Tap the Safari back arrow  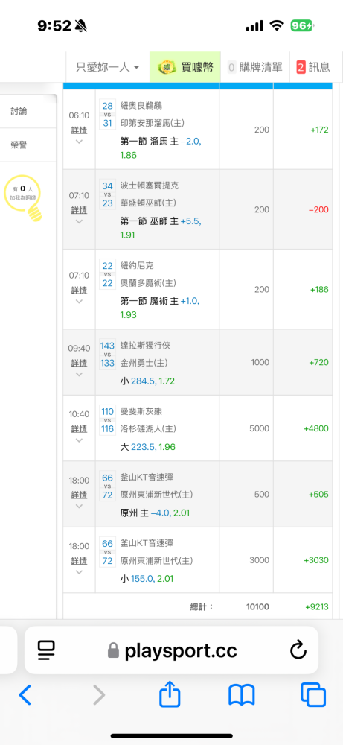pos(25,695)
